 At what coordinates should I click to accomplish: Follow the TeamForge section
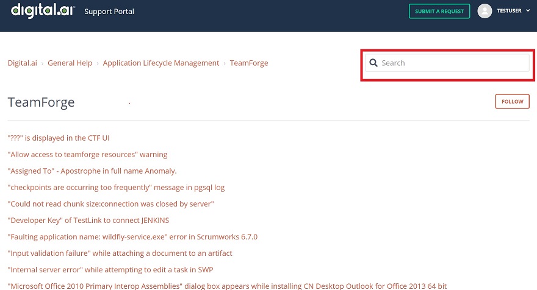[x=512, y=102]
